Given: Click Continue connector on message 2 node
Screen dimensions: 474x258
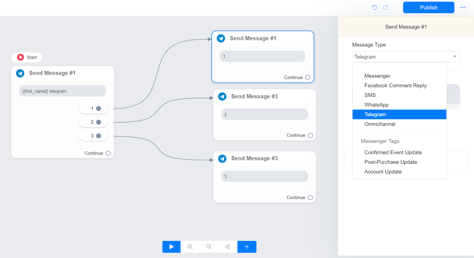Looking at the screenshot, I should [x=310, y=135].
